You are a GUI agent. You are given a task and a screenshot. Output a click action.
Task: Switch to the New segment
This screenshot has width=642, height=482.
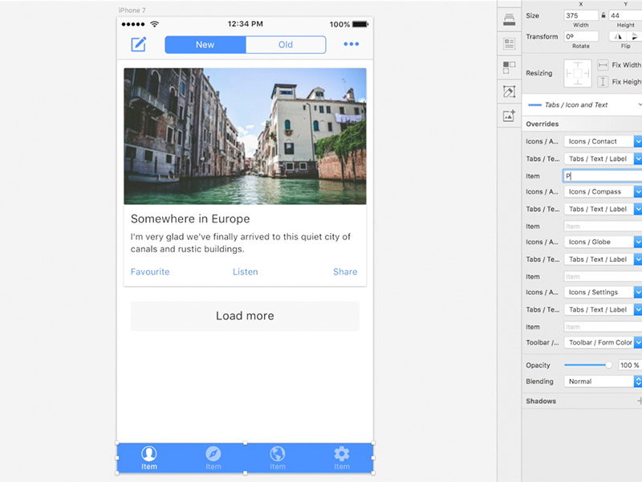(205, 45)
